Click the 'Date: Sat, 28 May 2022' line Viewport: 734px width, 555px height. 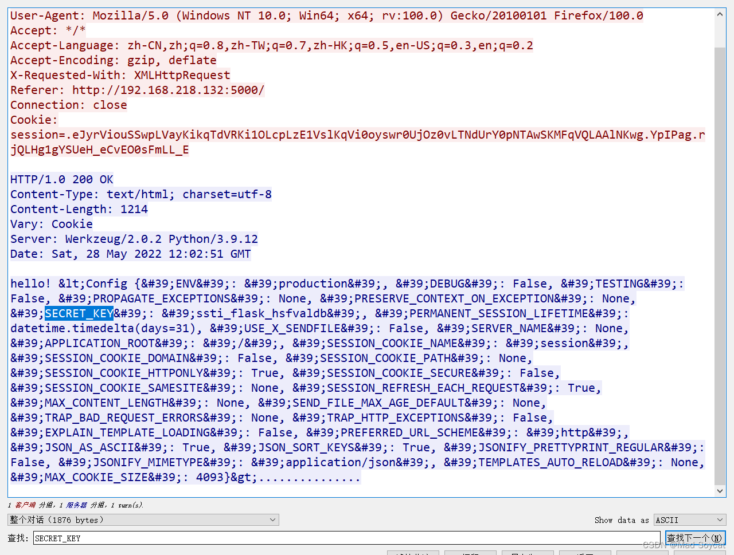click(x=131, y=254)
